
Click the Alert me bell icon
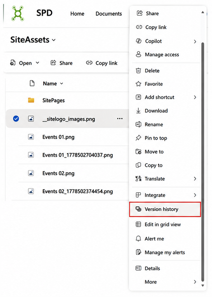point(138,239)
